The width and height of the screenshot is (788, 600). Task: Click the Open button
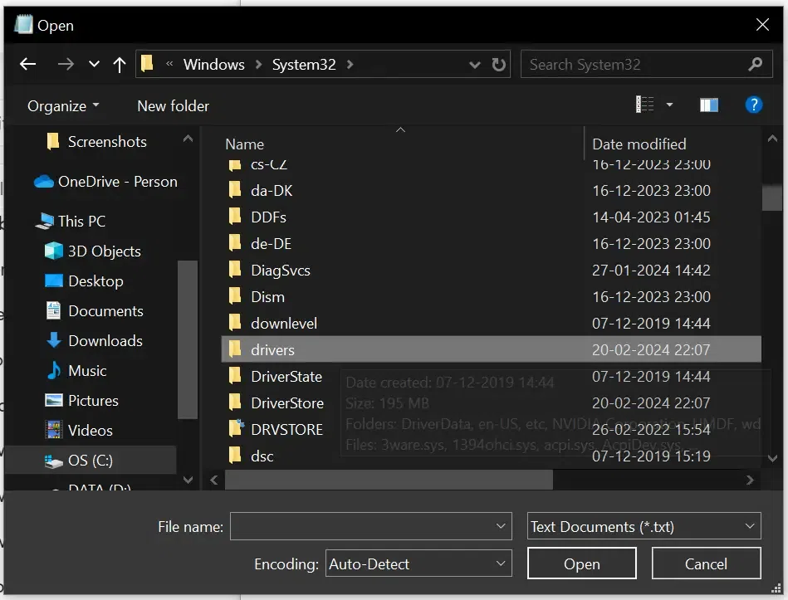581,563
